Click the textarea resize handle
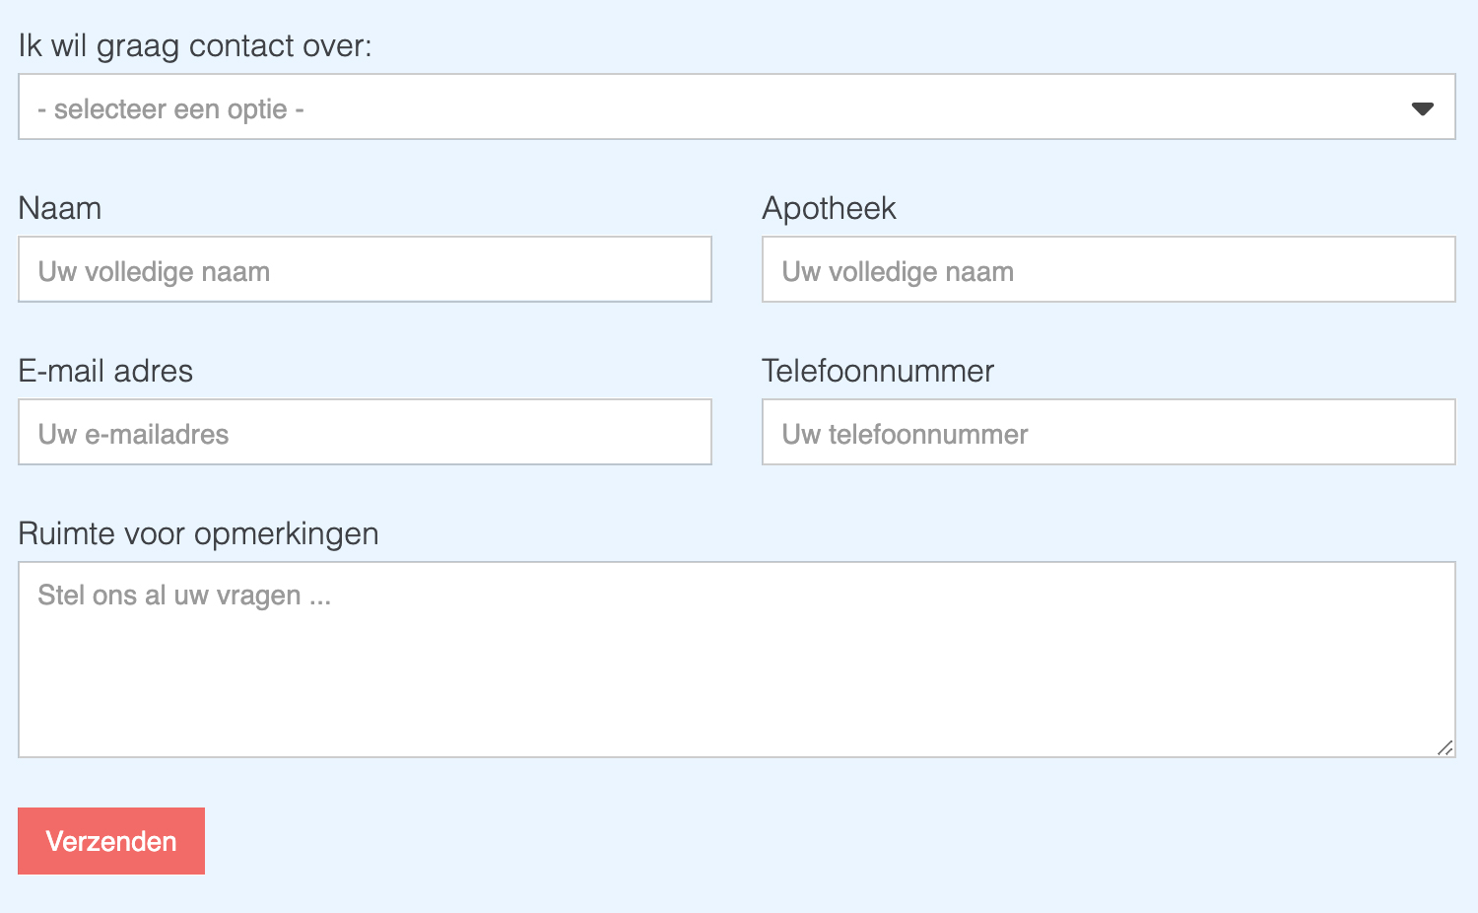 [1445, 748]
